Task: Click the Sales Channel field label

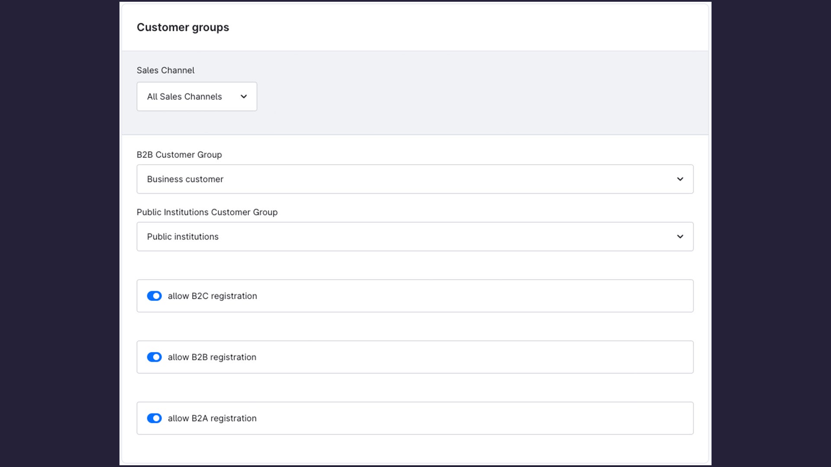Action: pos(165,70)
